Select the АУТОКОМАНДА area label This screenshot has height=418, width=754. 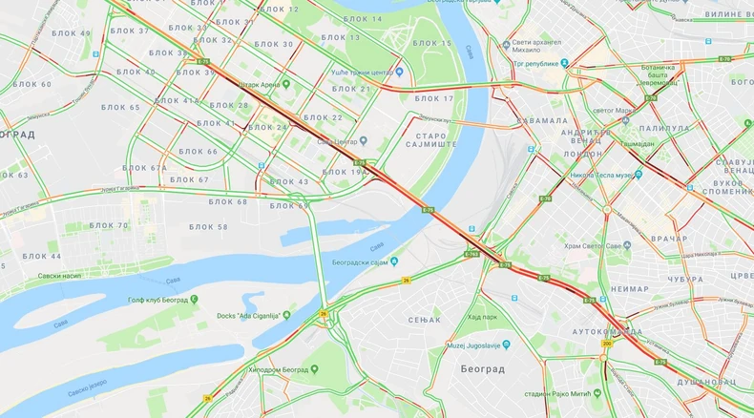tap(607, 332)
